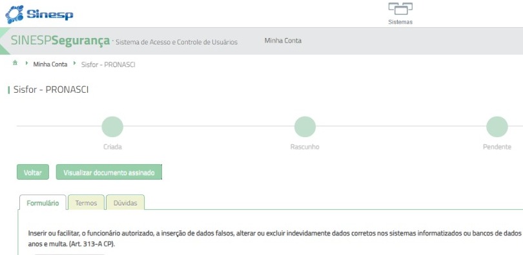Click the Sisfor - PRONASCI page heading
This screenshot has width=523, height=255.
click(x=51, y=90)
